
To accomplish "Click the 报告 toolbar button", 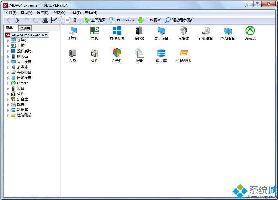I will [x=73, y=20].
